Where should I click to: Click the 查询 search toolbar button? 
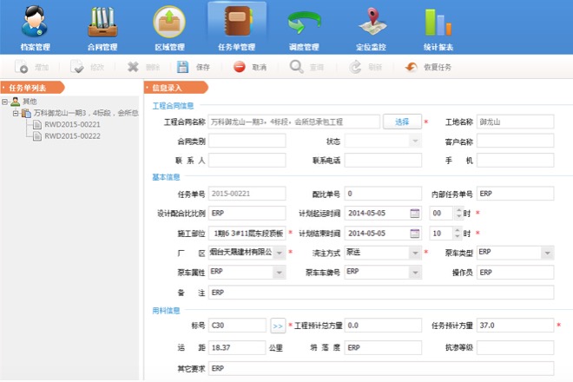pyautogui.click(x=306, y=67)
